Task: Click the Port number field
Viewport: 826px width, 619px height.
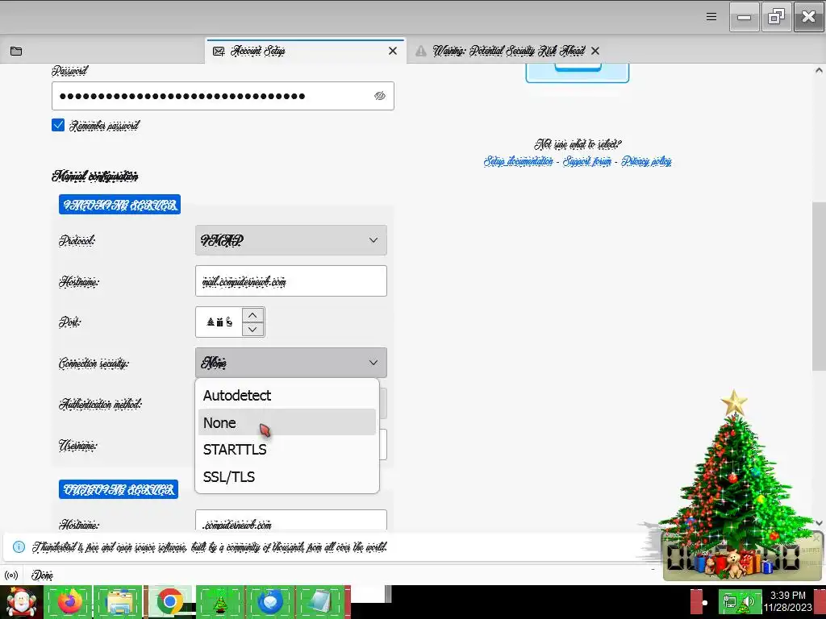Action: click(x=219, y=322)
